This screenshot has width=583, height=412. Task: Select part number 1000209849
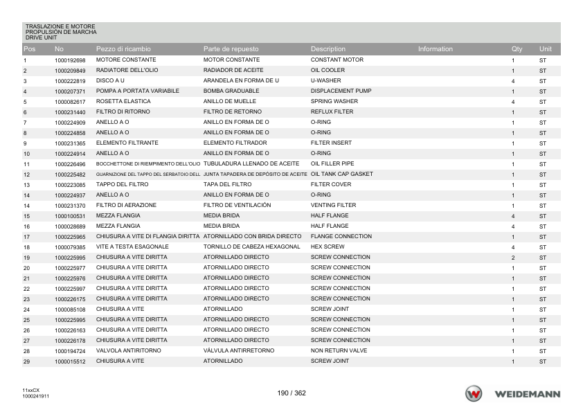point(70,71)
